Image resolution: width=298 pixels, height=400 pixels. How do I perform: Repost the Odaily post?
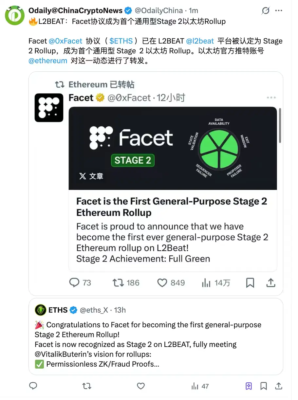(87, 386)
